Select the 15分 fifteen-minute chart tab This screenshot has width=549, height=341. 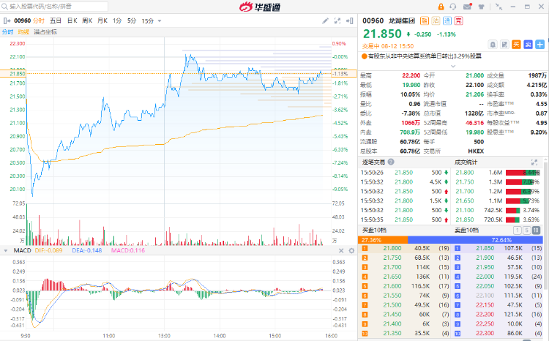[x=147, y=20]
